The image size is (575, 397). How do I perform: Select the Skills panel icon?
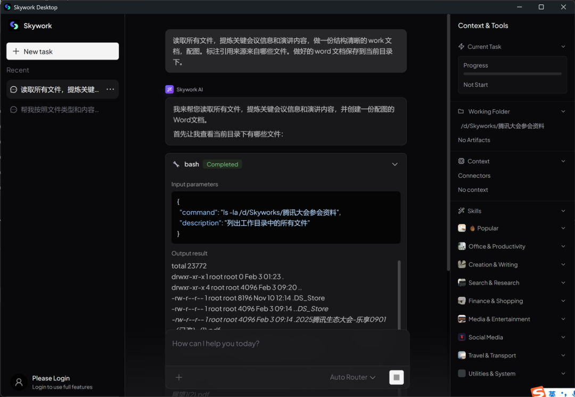click(x=461, y=211)
